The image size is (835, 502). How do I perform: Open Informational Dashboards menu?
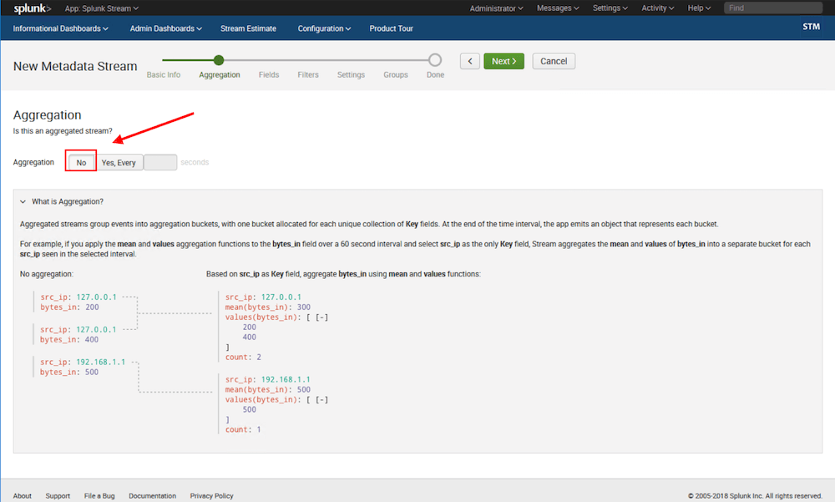point(61,28)
